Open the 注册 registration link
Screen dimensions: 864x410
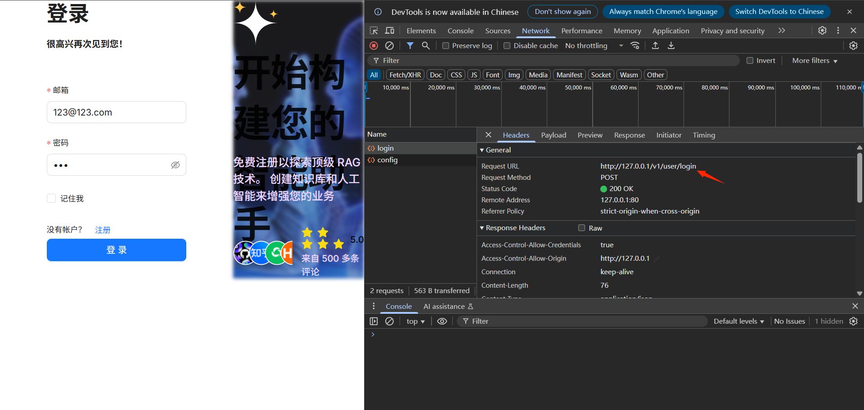[x=102, y=229]
